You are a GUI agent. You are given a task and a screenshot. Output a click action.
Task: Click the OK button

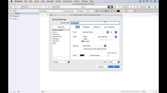pos(114,67)
